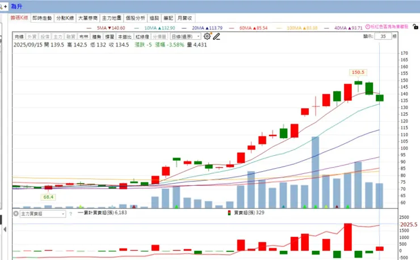Collapse the left side panel arrow

[x=5, y=229]
